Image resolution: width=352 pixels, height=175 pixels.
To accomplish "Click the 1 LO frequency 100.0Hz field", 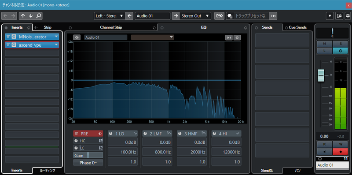I will 122,152.
